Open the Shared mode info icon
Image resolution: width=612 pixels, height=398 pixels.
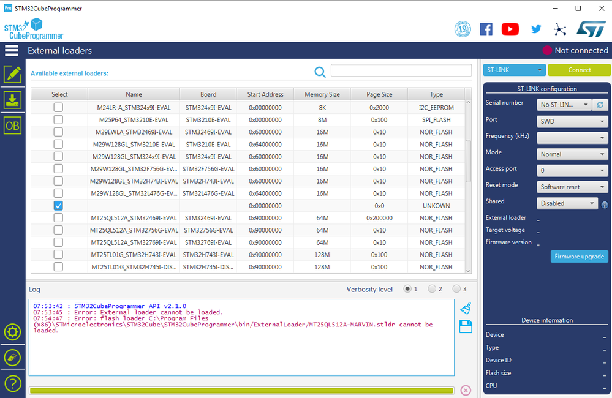605,205
